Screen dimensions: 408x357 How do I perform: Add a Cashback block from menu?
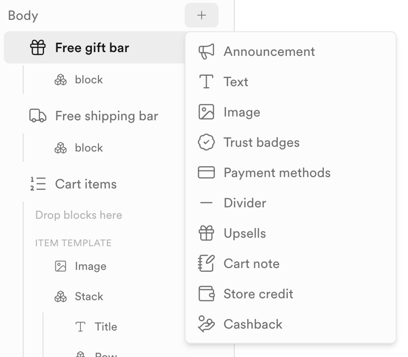(x=291, y=324)
